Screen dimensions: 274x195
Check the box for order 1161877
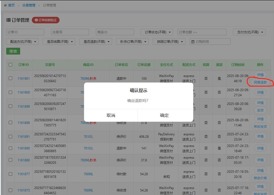[11, 174]
